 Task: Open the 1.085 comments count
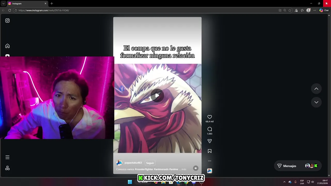point(210,134)
